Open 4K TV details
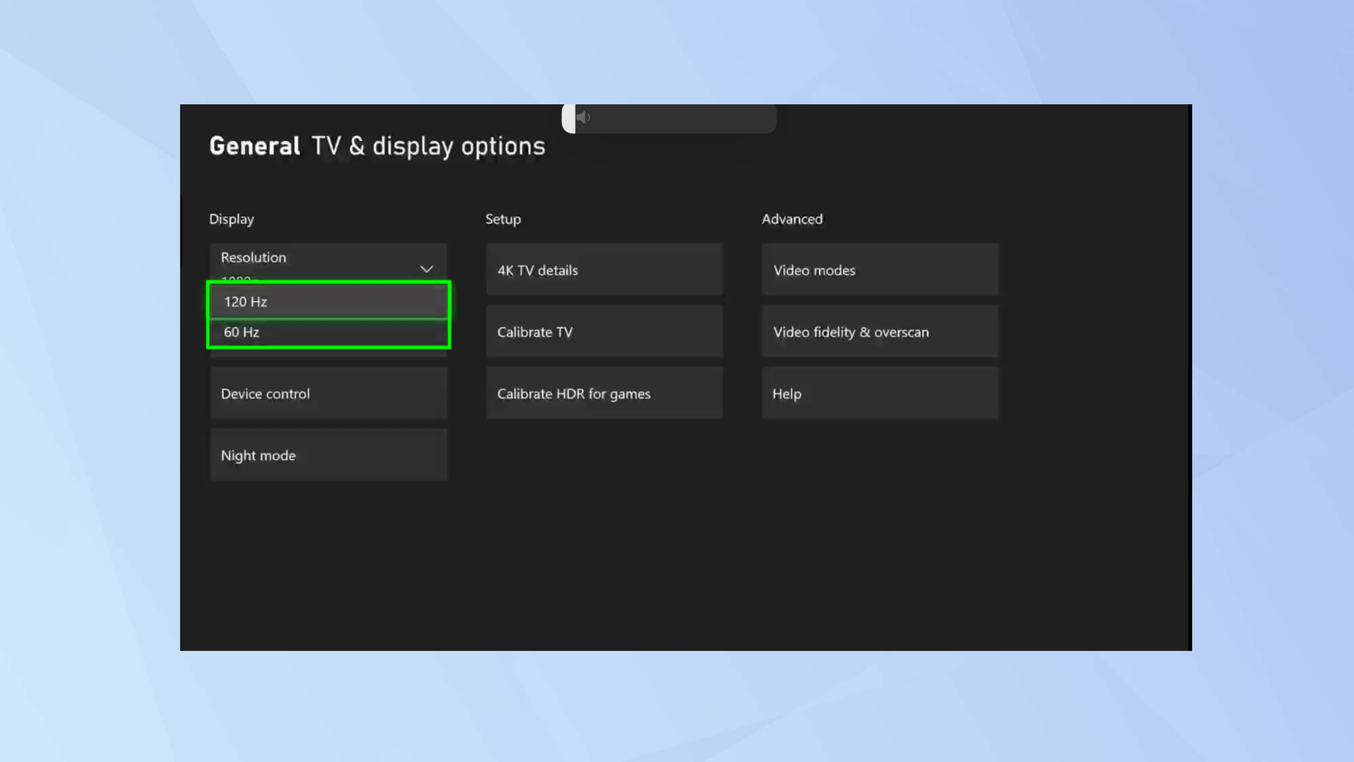The width and height of the screenshot is (1354, 762). [x=604, y=270]
